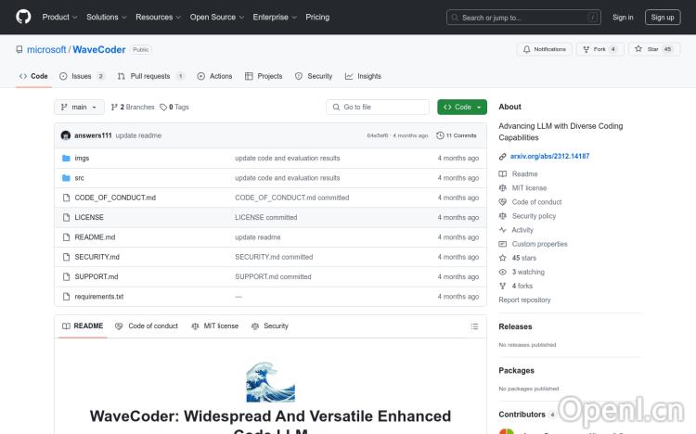Open the SUPPORT.md file
Viewport: 696px width, 434px height.
(97, 276)
